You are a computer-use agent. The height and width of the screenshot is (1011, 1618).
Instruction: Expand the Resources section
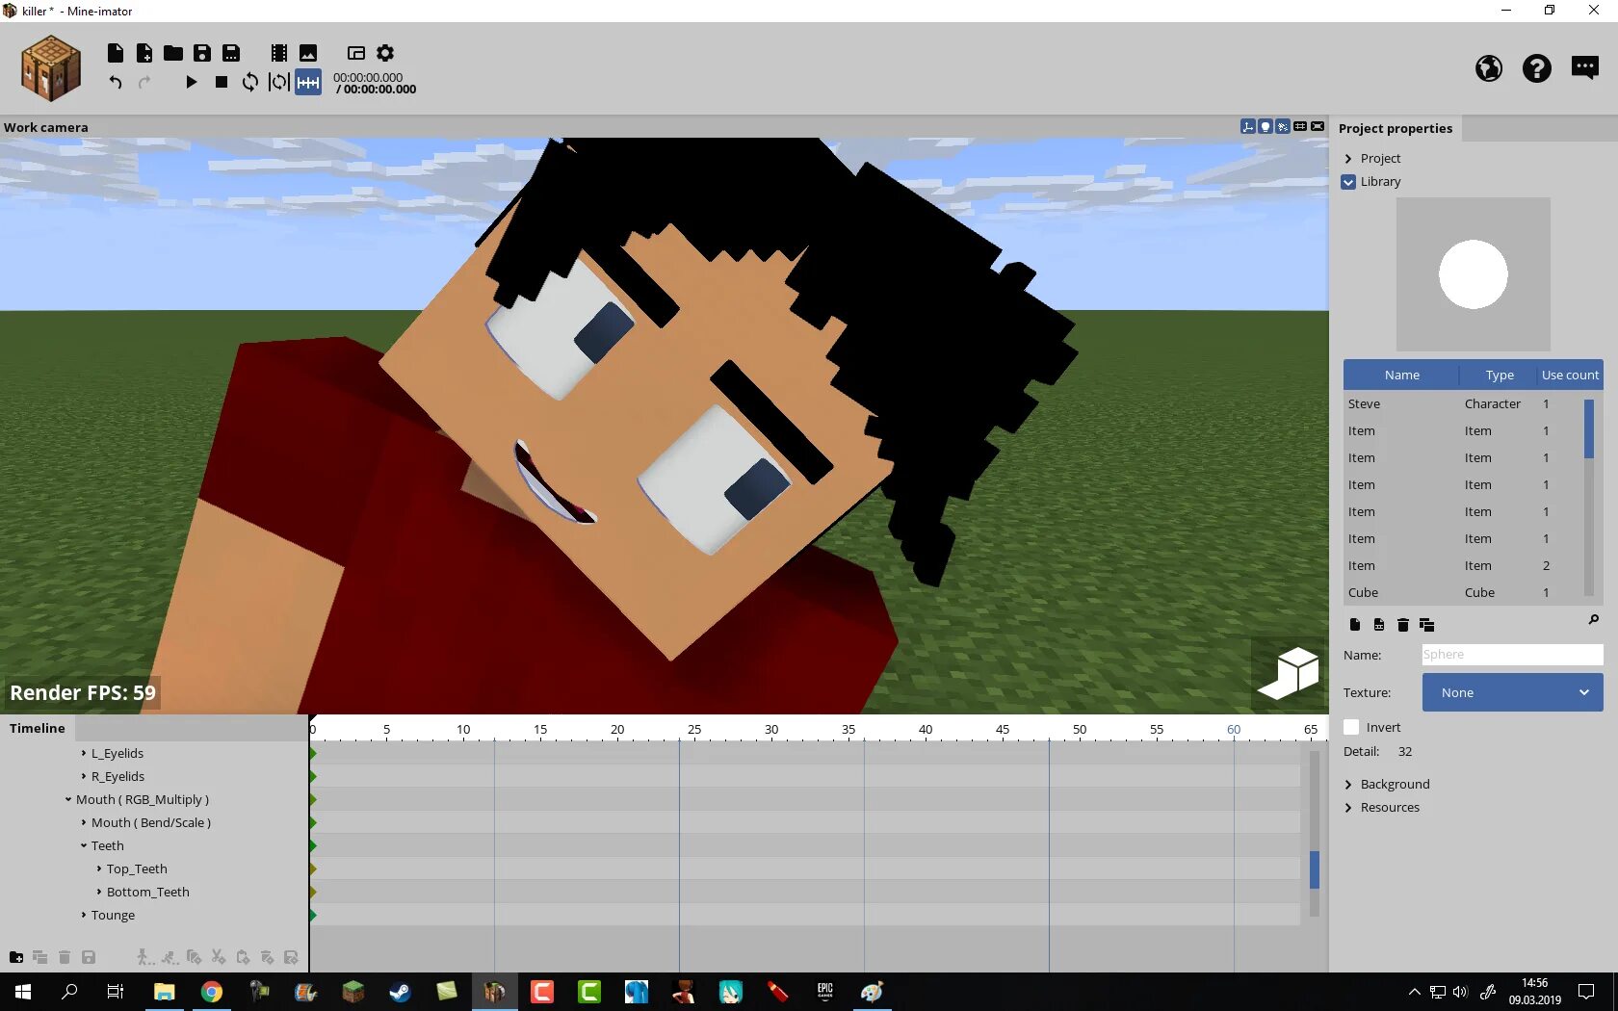pos(1348,808)
